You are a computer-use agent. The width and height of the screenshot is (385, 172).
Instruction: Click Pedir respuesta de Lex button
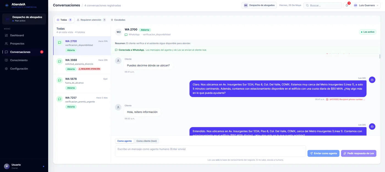[x=359, y=153]
